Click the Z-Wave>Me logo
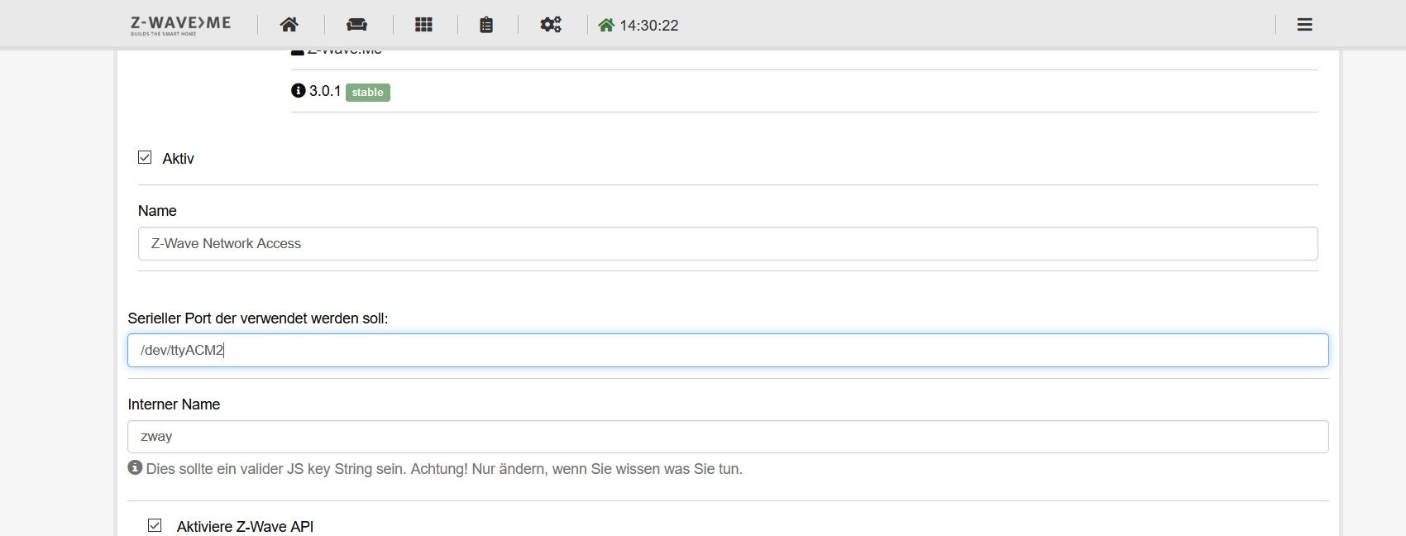This screenshot has width=1406, height=536. coord(180,25)
